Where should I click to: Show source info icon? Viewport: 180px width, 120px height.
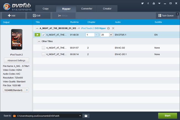[108, 28]
